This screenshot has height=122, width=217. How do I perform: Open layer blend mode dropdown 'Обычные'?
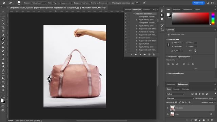click(x=180, y=98)
